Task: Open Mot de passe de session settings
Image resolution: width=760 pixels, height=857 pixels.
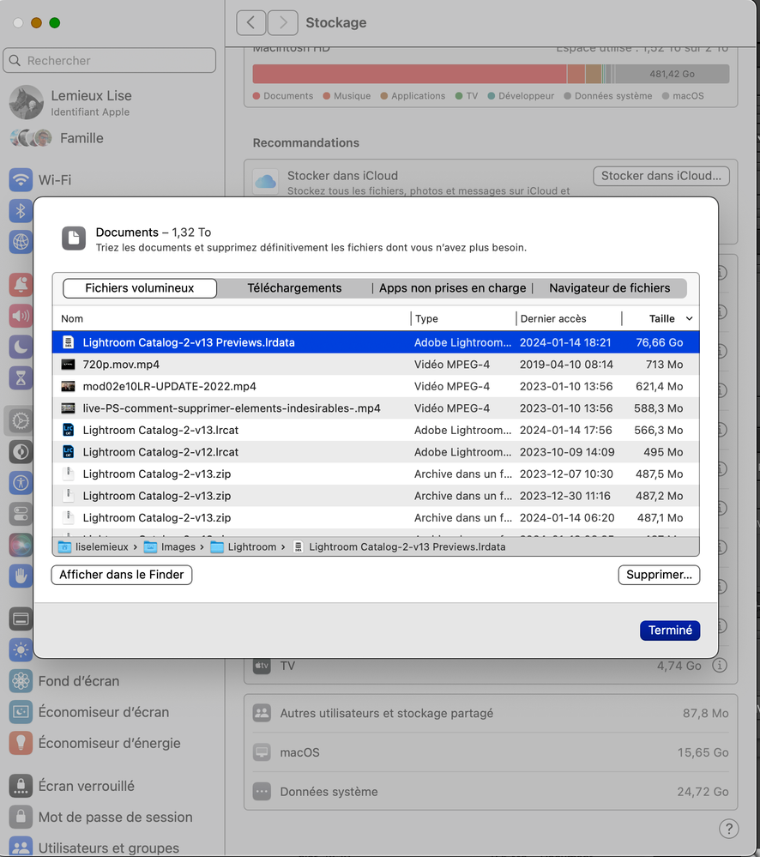Action: point(101,817)
